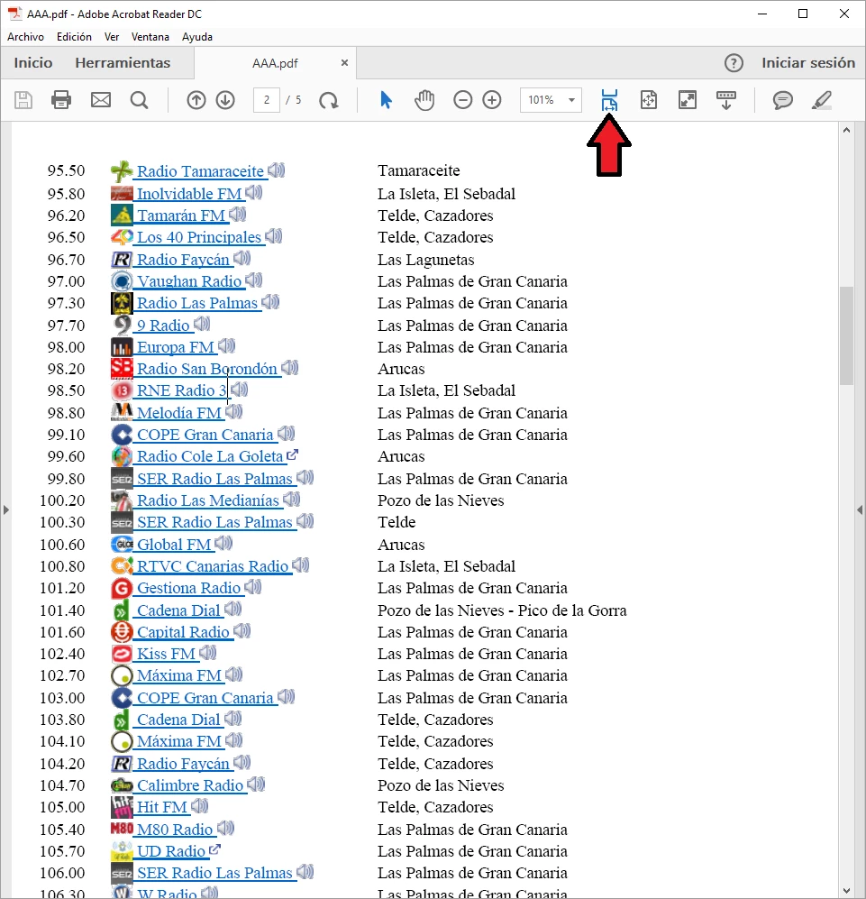
Task: Enter full screen mode icon
Action: 688,100
